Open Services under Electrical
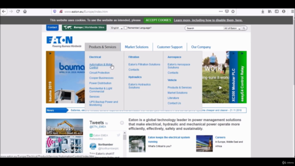The height and width of the screenshot is (166, 295). tap(94, 96)
